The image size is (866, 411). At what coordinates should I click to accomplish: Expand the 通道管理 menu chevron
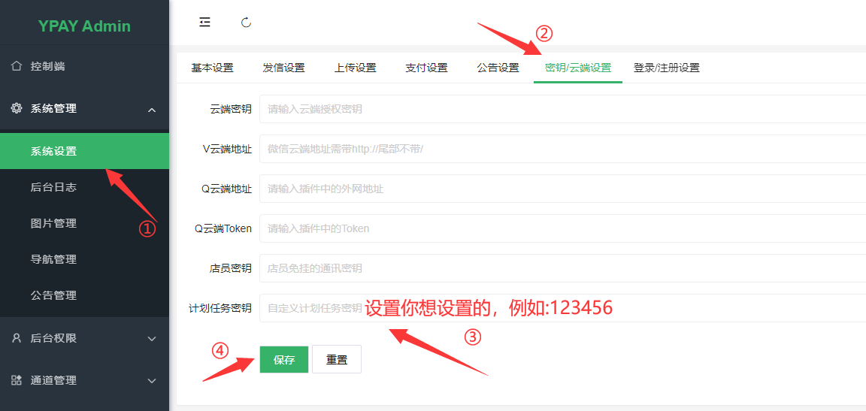pos(152,381)
